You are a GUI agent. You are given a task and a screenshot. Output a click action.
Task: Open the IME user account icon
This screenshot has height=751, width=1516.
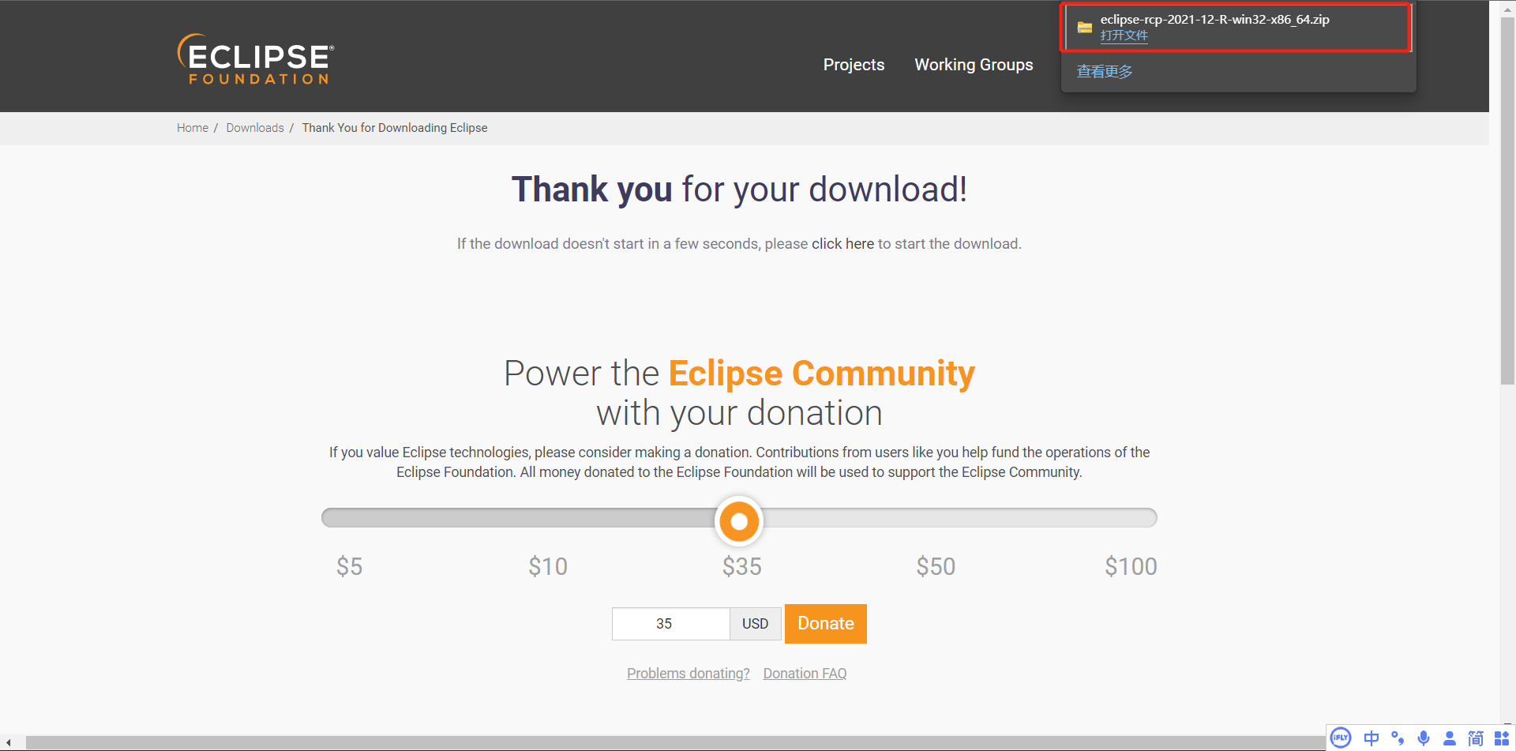1450,738
